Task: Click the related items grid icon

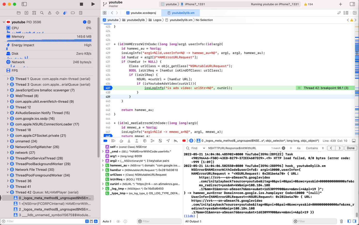Action: (104, 13)
